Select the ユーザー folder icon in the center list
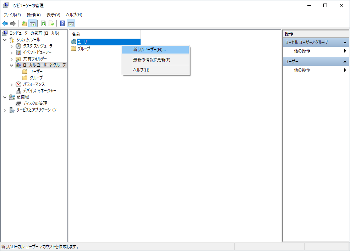This screenshot has height=251, width=350. (73, 42)
